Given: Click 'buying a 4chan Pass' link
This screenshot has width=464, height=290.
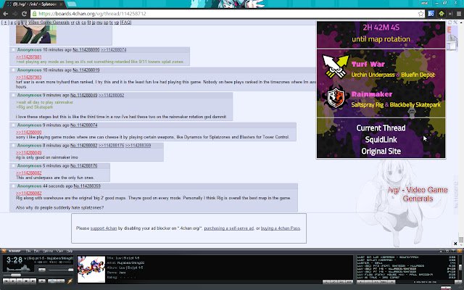Looking at the screenshot, I should [281, 228].
